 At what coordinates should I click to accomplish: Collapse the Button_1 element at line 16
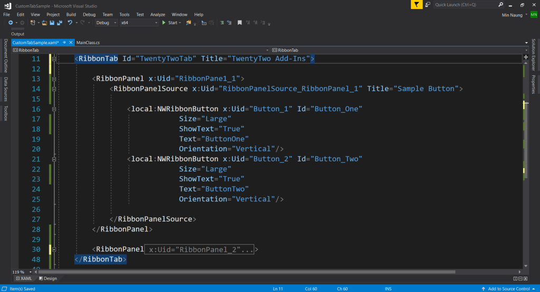54,109
